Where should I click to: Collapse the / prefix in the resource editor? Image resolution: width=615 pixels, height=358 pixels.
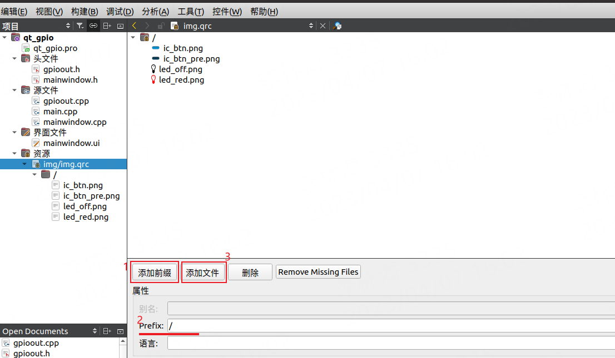133,38
